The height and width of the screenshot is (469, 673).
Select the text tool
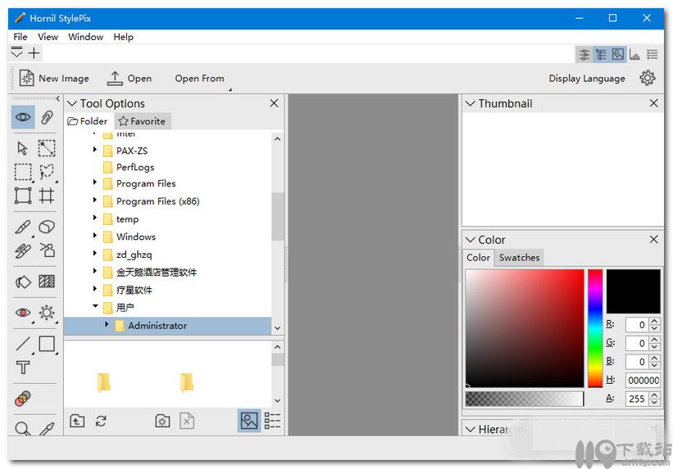[23, 368]
